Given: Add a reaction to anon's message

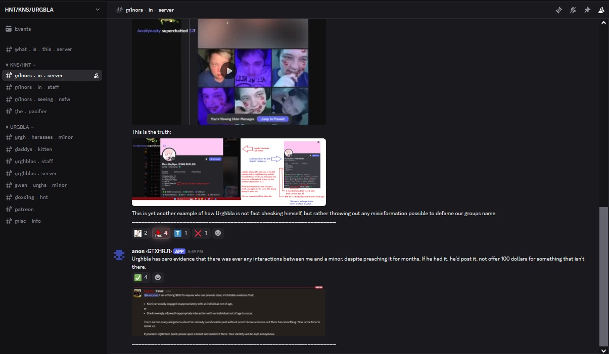Looking at the screenshot, I should point(158,277).
